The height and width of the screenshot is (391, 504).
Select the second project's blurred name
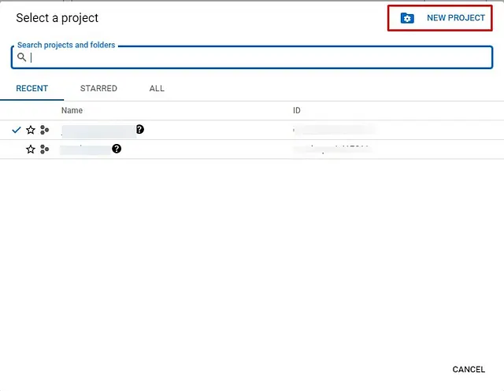(x=86, y=150)
